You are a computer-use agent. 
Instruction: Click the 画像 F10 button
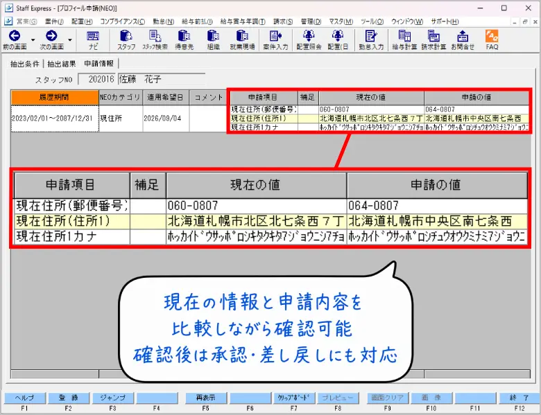431,398
